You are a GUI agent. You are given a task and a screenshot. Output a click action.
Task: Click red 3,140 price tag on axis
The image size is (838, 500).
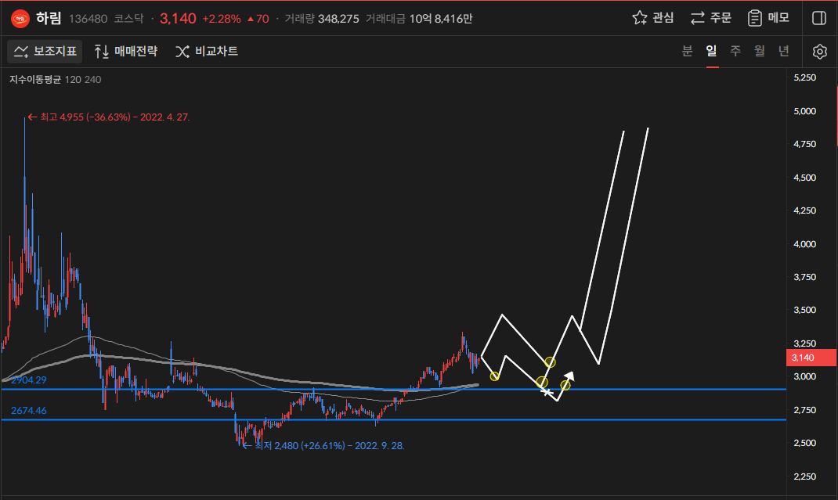(x=811, y=358)
